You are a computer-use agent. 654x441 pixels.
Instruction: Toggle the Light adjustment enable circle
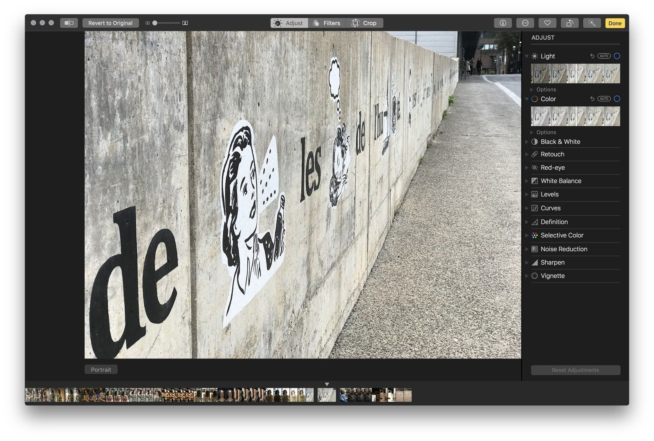(617, 56)
